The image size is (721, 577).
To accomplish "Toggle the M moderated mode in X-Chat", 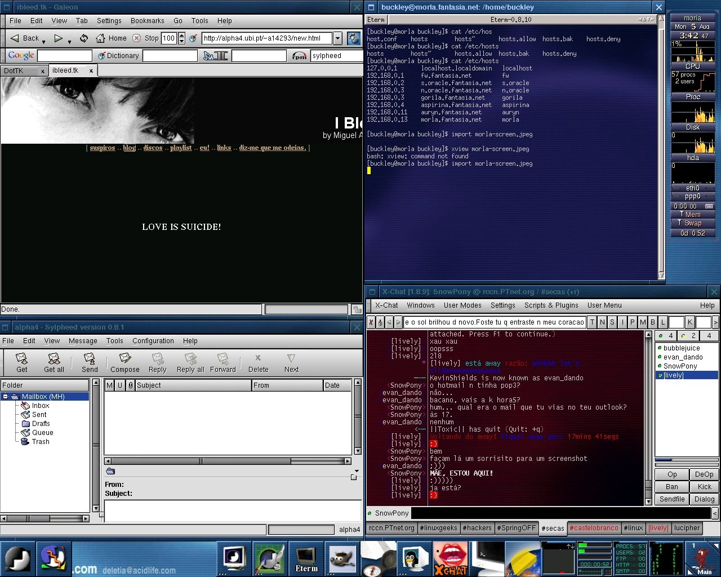I will [643, 322].
